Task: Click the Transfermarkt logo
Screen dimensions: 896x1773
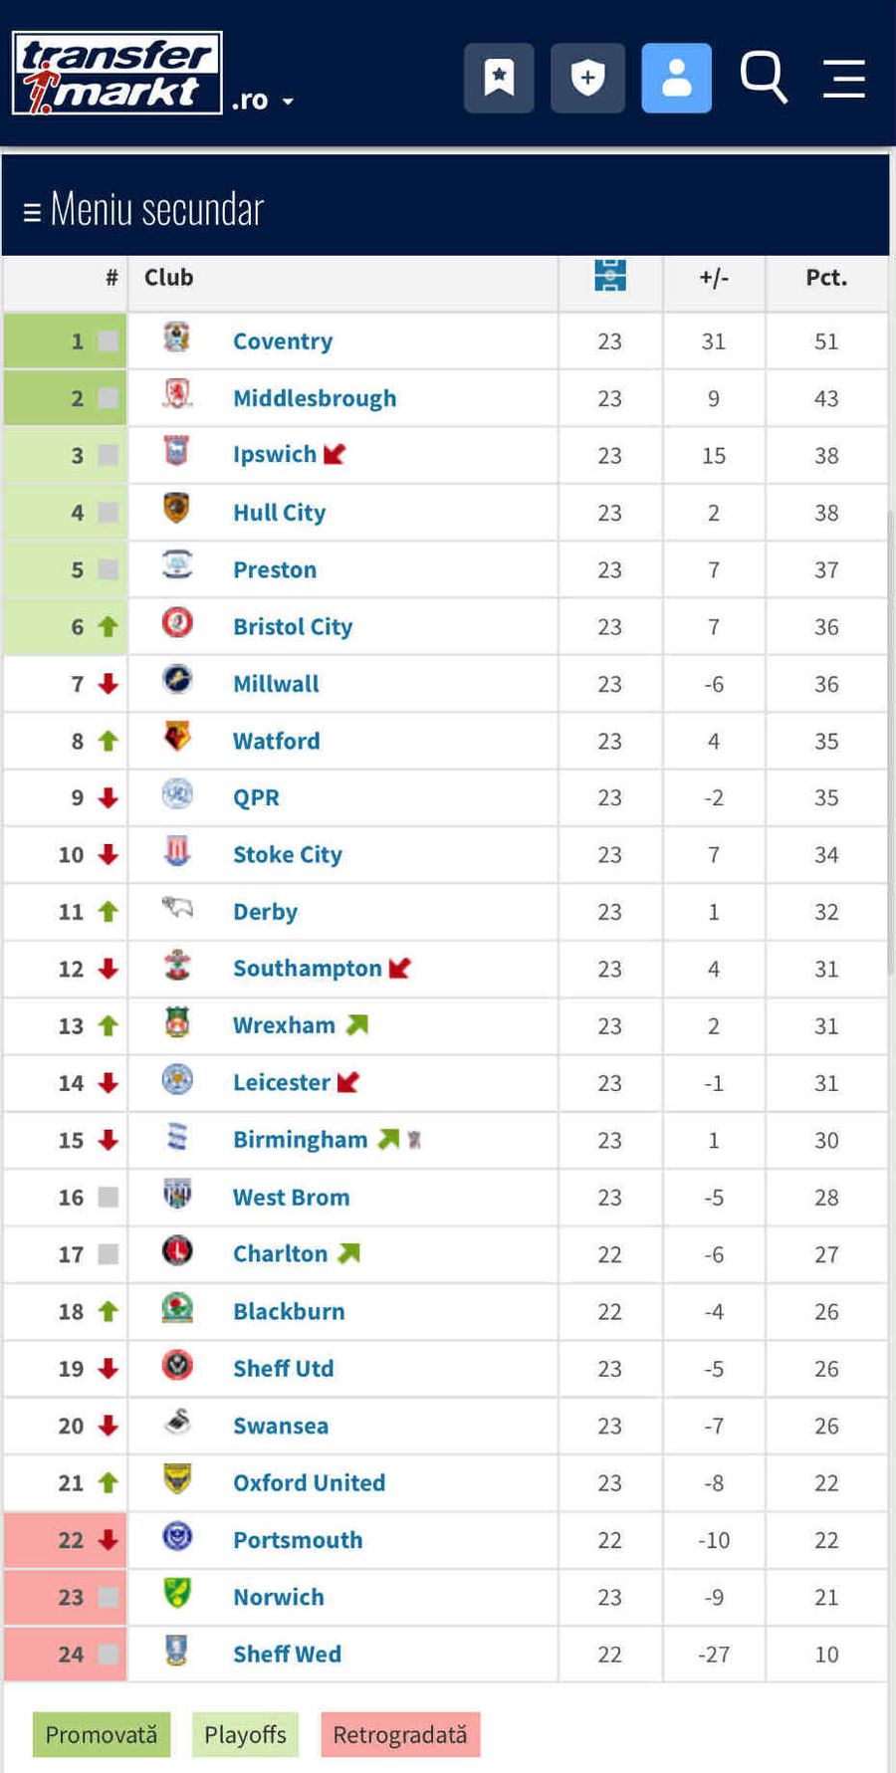Action: (x=117, y=73)
